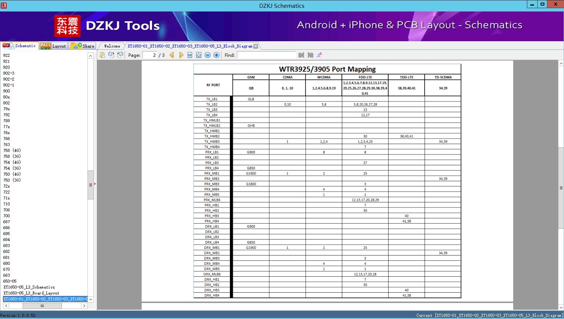Screen dimensions: 564x319
Task: Open the Share tab
Action: pos(82,46)
